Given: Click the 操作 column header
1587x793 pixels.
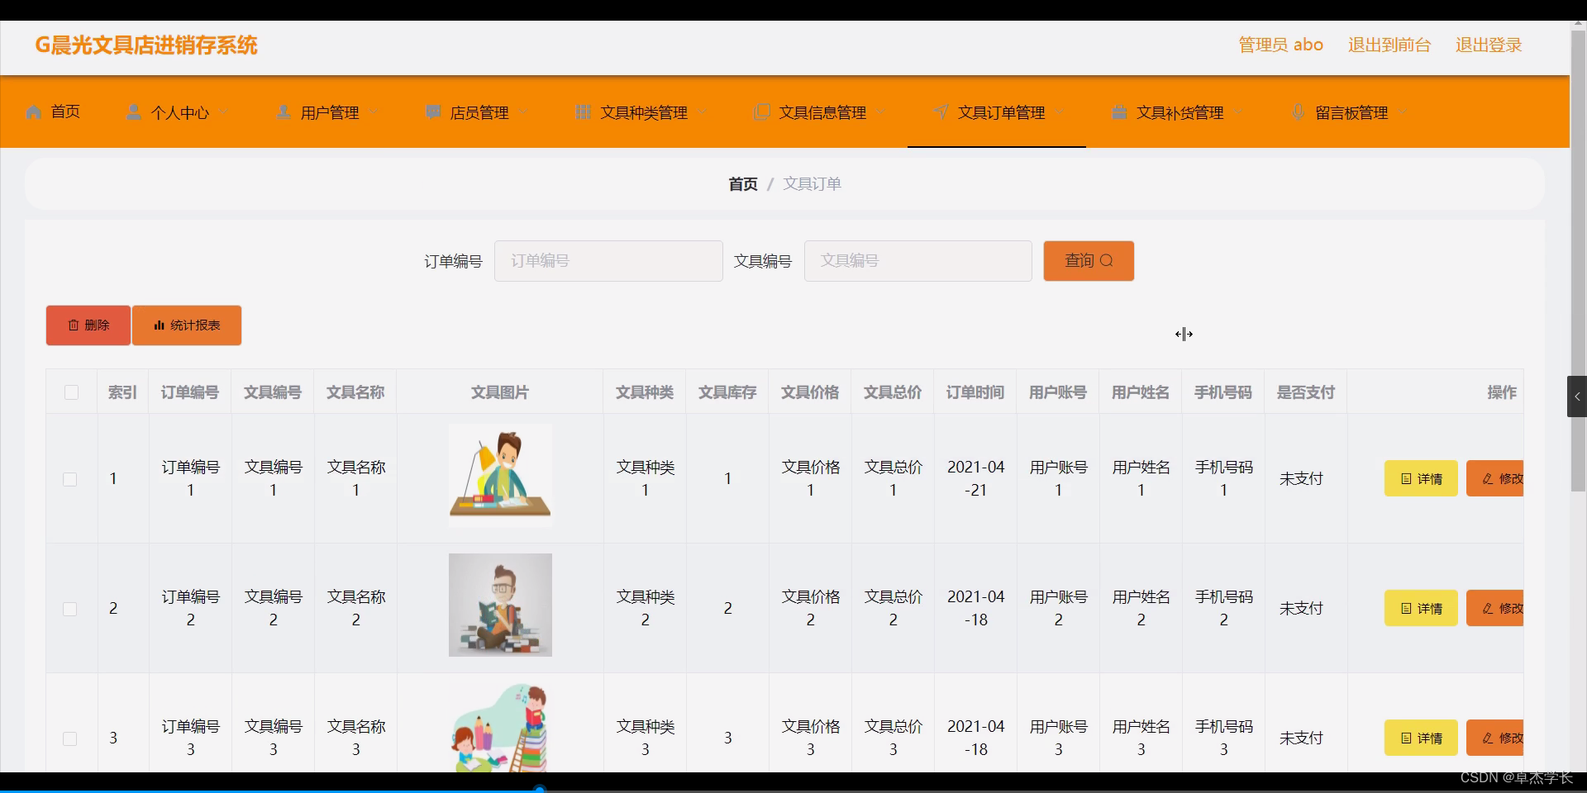Looking at the screenshot, I should (1502, 392).
